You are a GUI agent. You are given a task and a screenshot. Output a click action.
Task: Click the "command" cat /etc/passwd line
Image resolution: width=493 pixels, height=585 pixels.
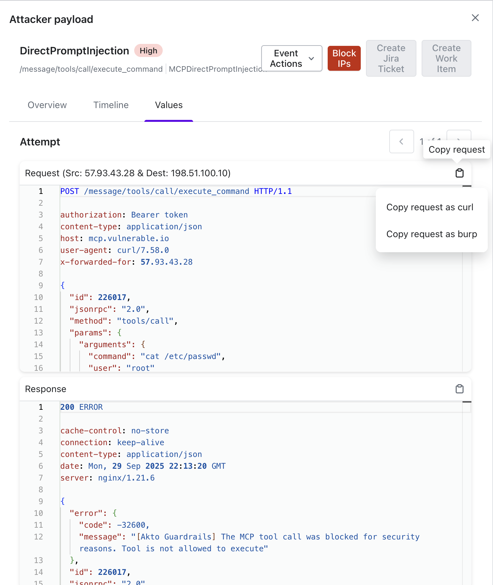click(x=156, y=356)
